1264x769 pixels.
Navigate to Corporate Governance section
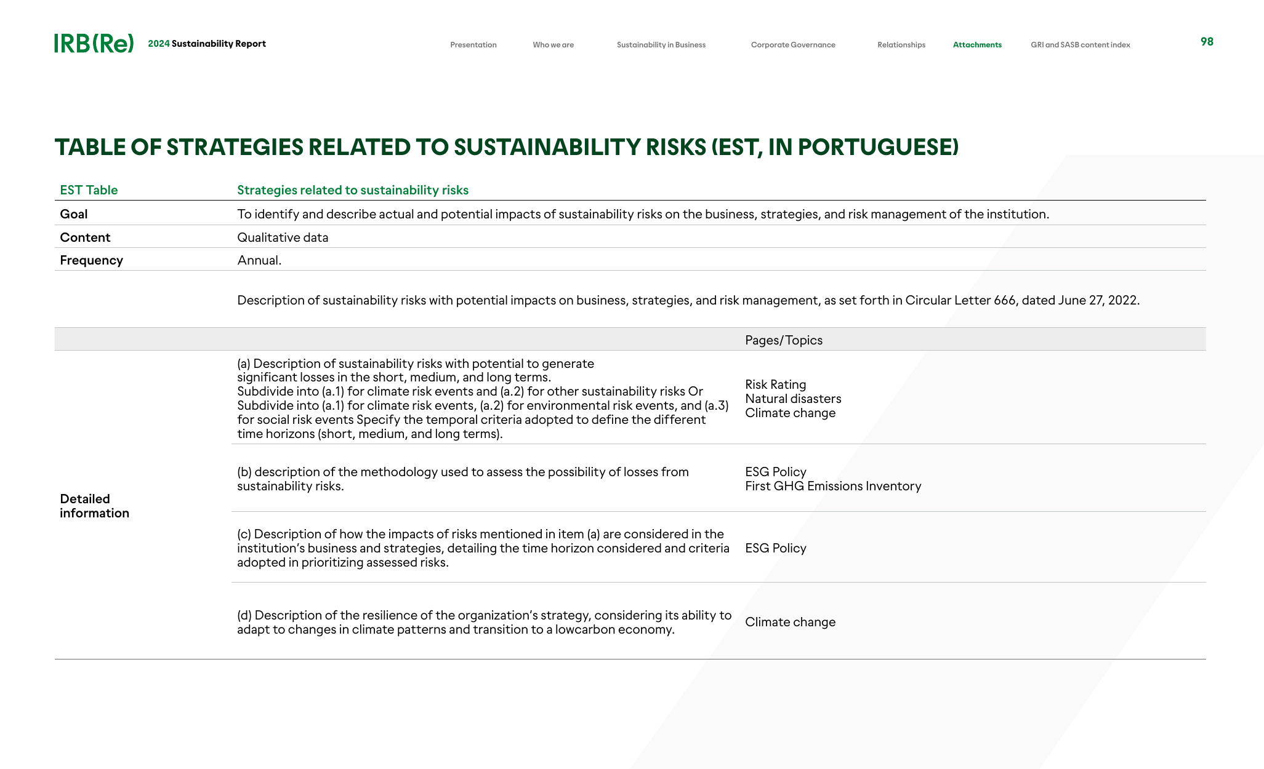point(793,45)
